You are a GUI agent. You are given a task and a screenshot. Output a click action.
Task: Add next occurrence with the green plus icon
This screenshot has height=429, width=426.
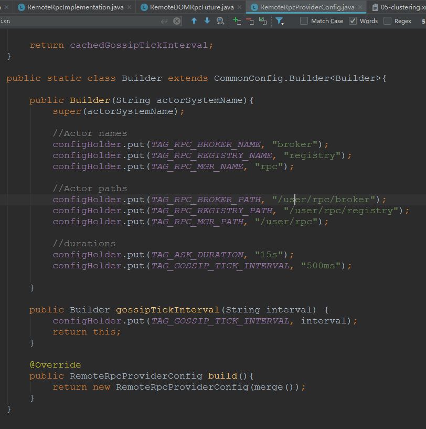(x=235, y=21)
